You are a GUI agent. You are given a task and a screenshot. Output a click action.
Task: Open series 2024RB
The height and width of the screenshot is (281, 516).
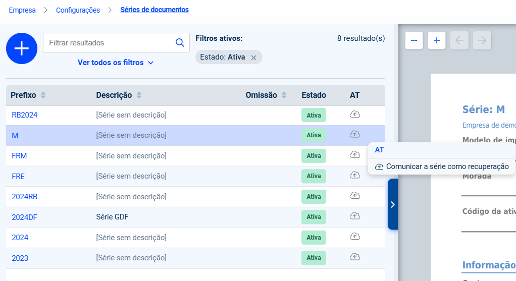[x=25, y=197]
